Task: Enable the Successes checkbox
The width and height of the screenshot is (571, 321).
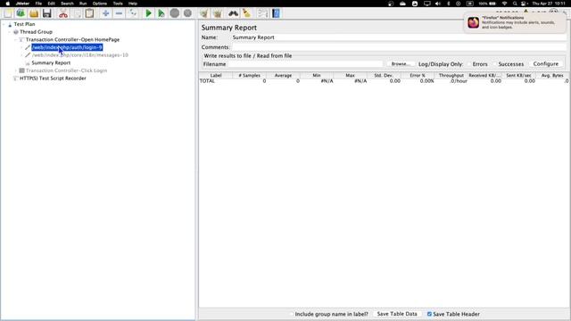Action: (495, 64)
